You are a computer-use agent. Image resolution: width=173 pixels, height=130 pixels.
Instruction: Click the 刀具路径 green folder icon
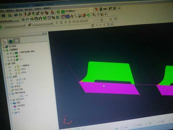tap(7, 50)
